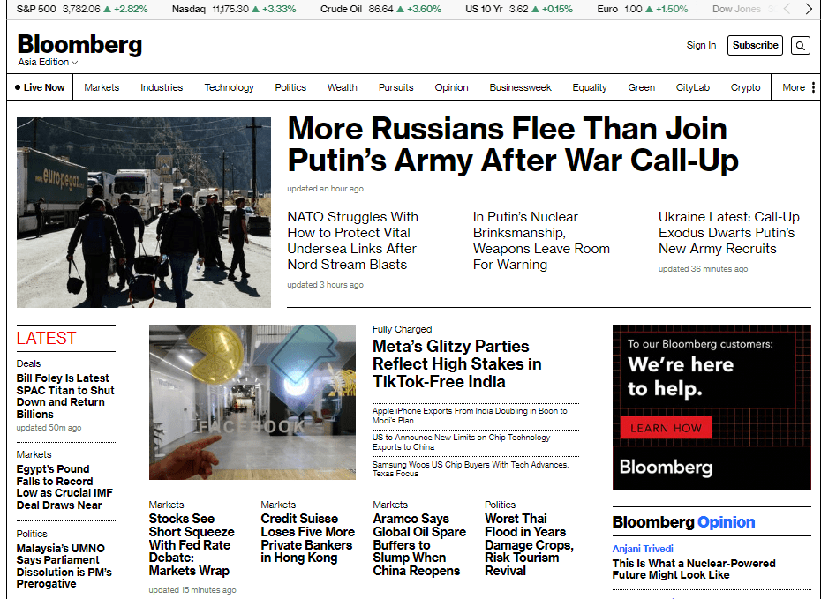Open the NATO undersea links story
This screenshot has height=599, width=821.
[352, 240]
